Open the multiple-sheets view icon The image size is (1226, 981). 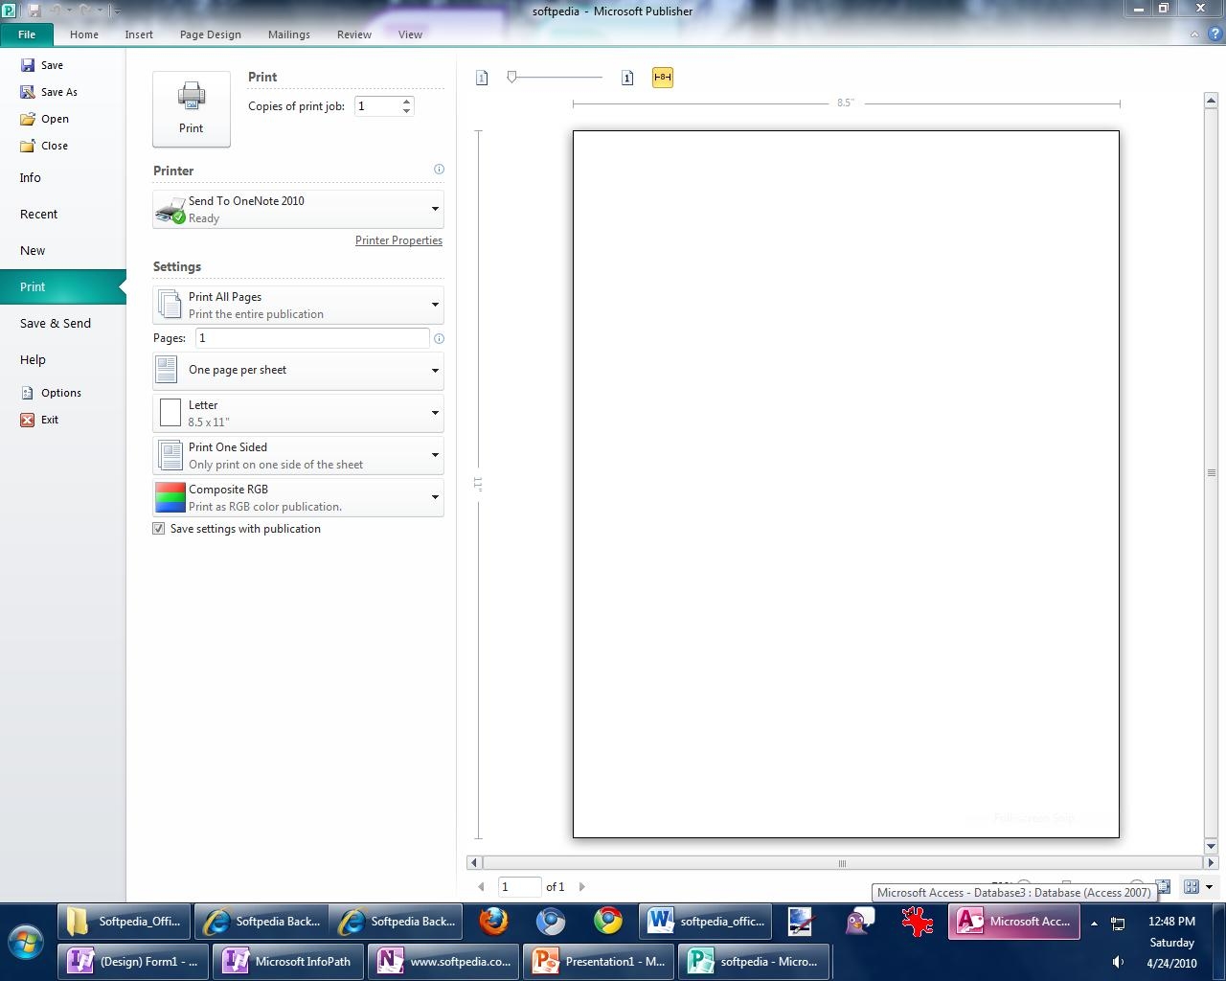click(1192, 887)
